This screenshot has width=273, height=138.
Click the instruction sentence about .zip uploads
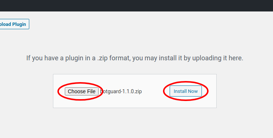(x=135, y=58)
